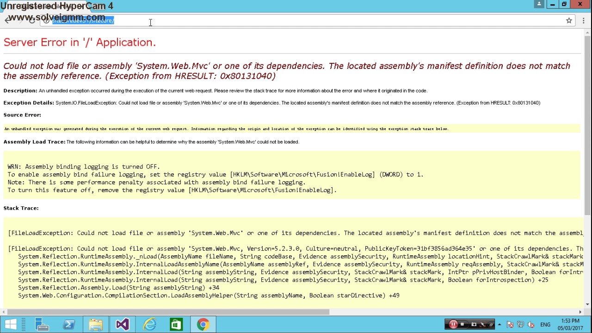Switch to Visual Studio in the taskbar

coord(123,324)
